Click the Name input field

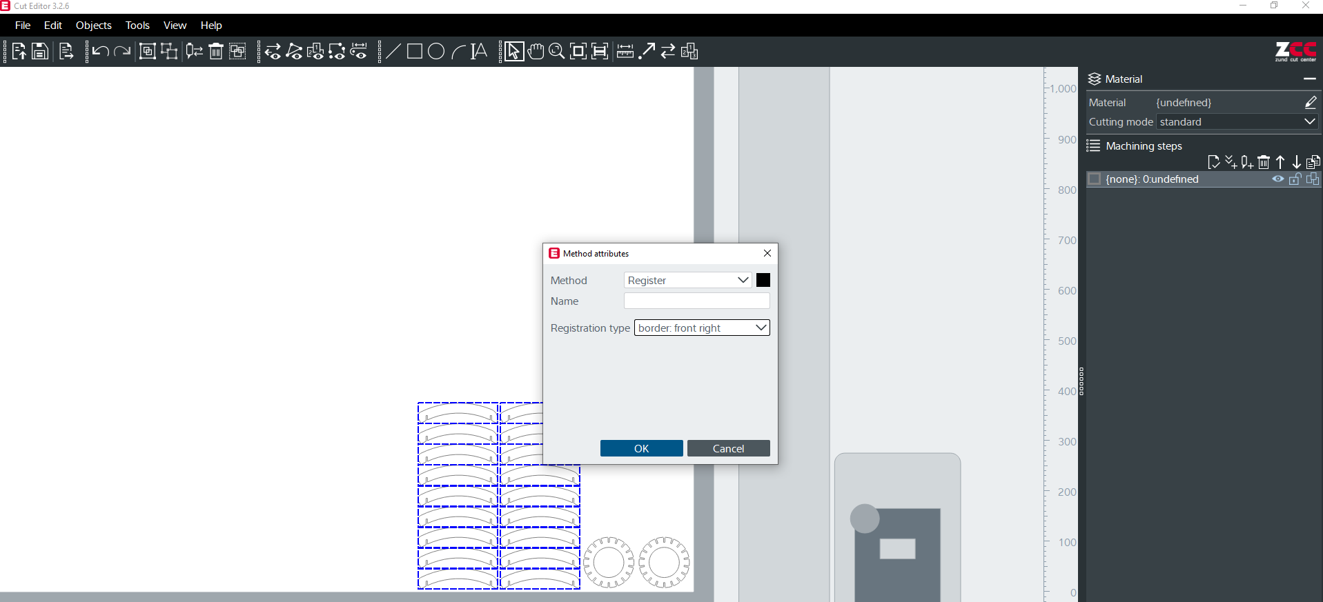point(697,301)
